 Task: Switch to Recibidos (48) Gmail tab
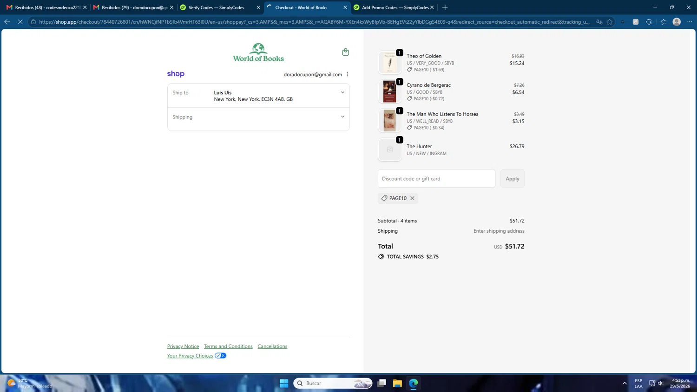[x=46, y=7]
